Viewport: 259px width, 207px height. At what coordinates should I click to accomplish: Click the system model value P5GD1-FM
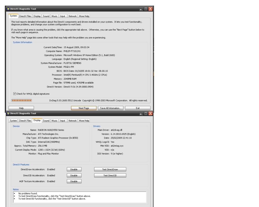[69, 67]
